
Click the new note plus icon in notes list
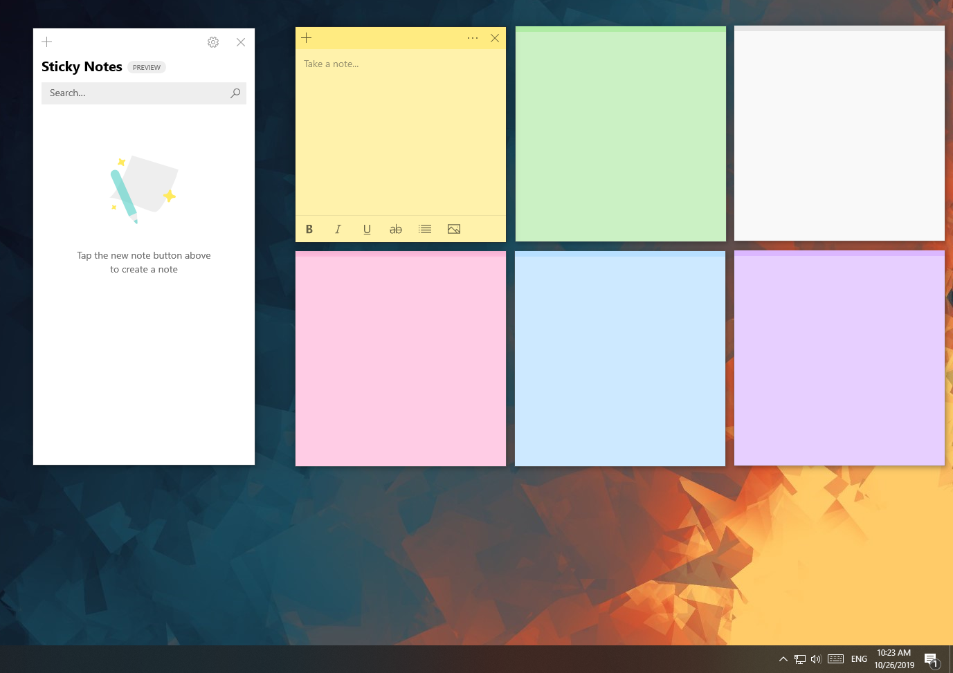tap(47, 42)
